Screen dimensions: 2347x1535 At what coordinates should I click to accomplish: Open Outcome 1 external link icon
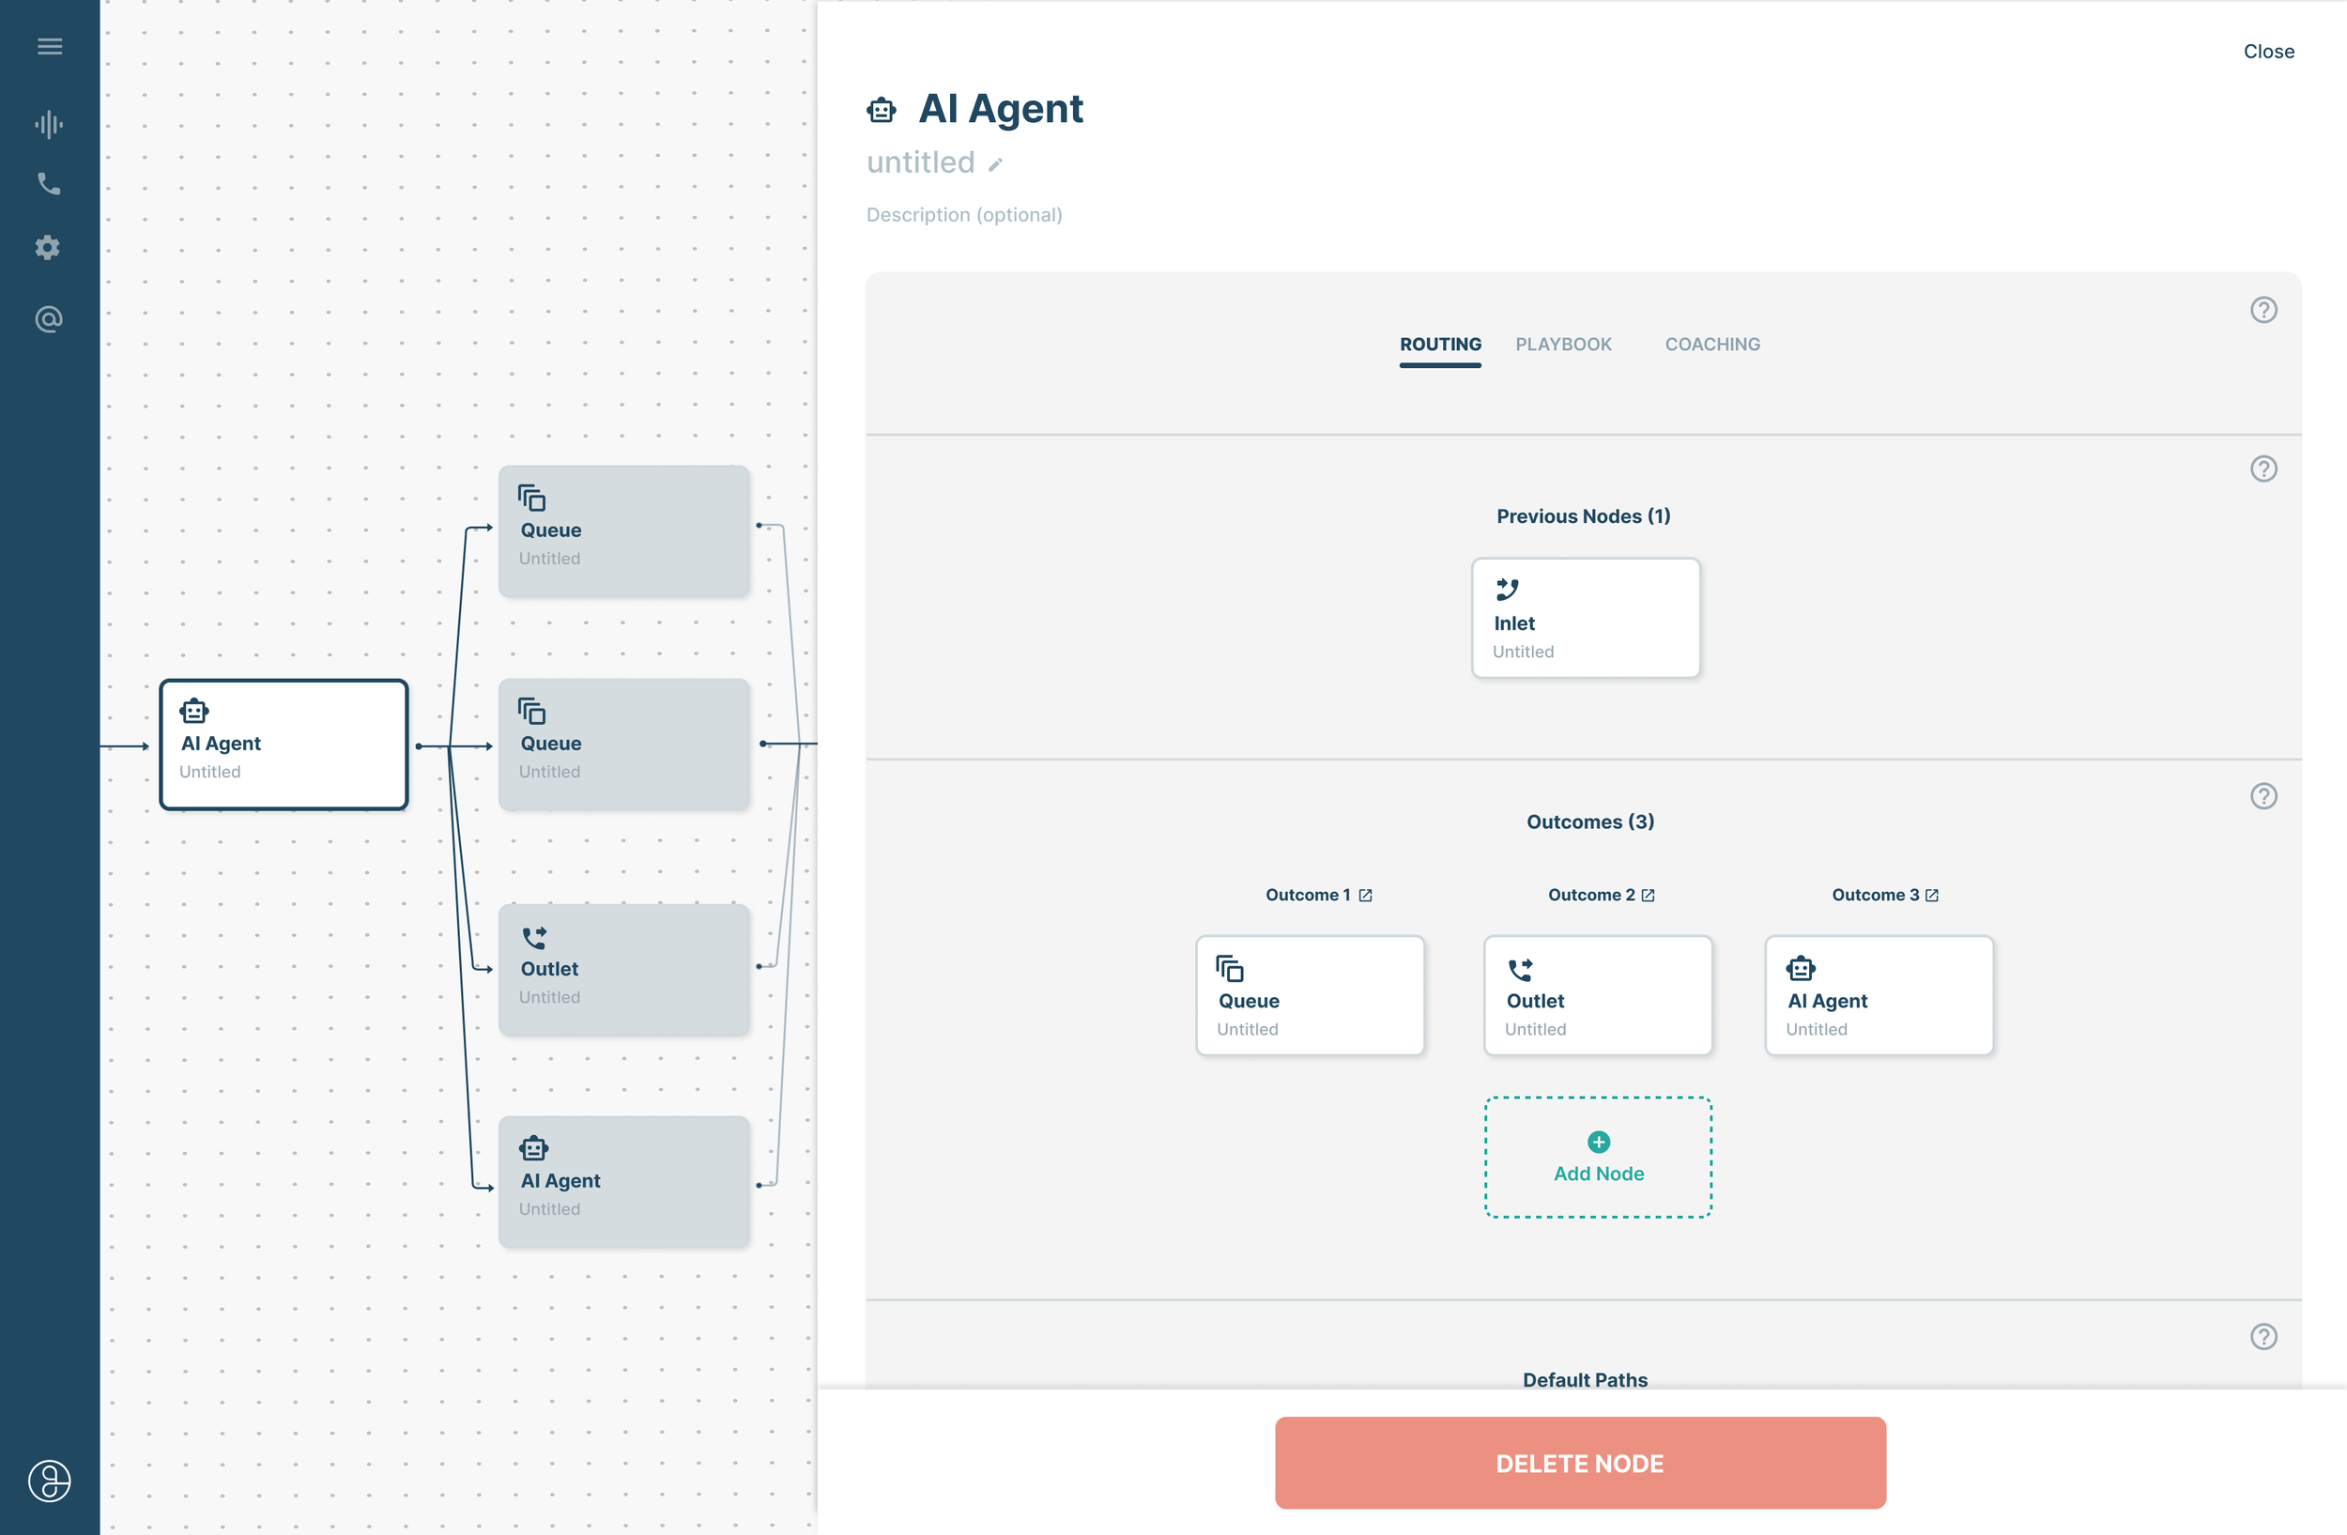click(x=1365, y=895)
